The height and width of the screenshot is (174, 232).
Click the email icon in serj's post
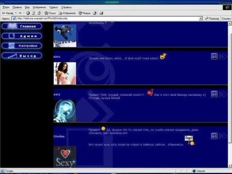pyautogui.click(x=214, y=94)
